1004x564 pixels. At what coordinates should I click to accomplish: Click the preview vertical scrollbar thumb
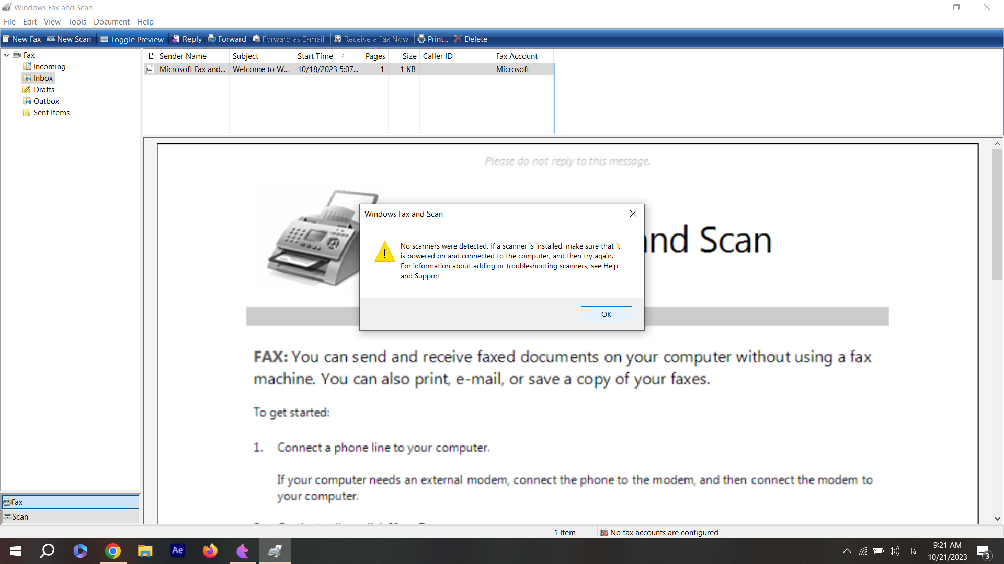[997, 215]
